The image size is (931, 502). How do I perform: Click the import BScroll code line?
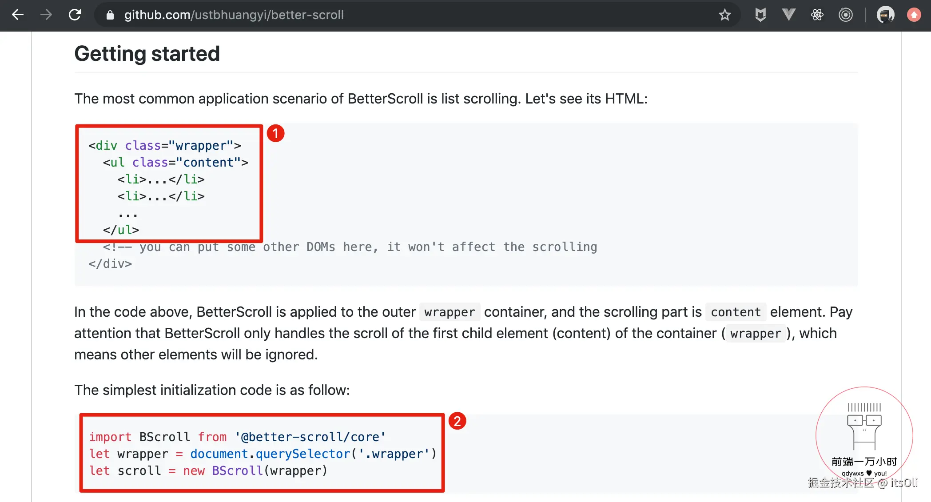pyautogui.click(x=237, y=437)
